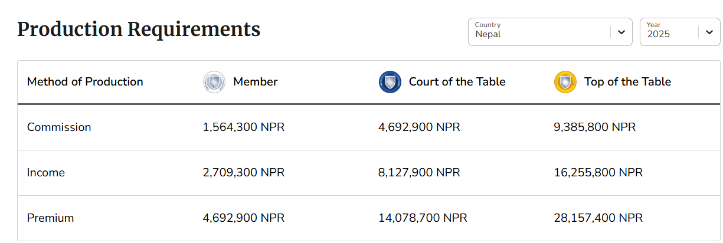Click the Court of the Table income 8,127,900 NPR
This screenshot has width=723, height=243.
(419, 173)
